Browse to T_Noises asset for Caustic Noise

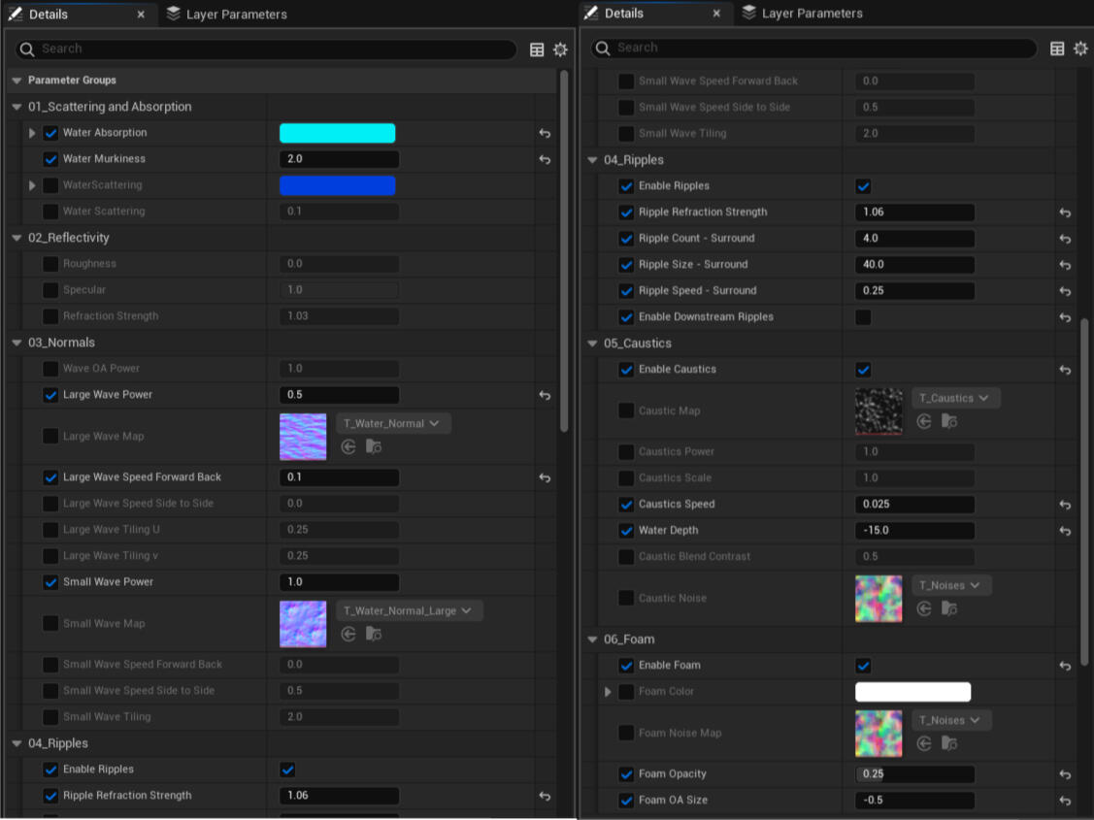click(949, 608)
